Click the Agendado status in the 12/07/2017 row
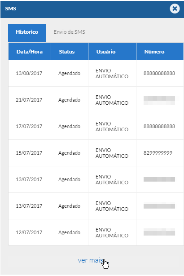The image size is (184, 276). tap(69, 232)
